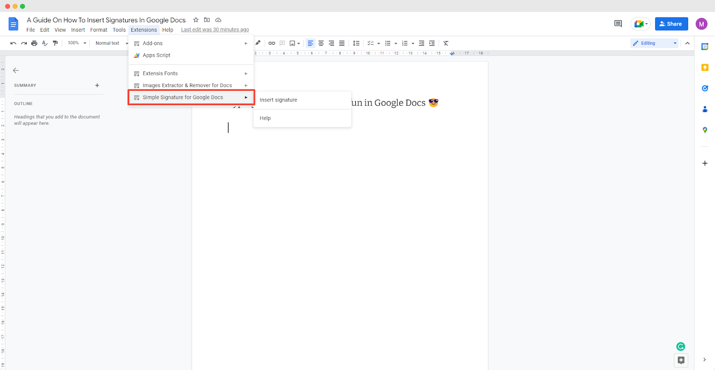
Task: Add a document summary
Action: (97, 85)
